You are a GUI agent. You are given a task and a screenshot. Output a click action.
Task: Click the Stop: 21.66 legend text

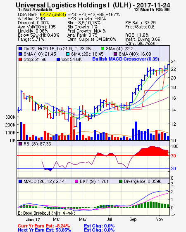point(35,59)
